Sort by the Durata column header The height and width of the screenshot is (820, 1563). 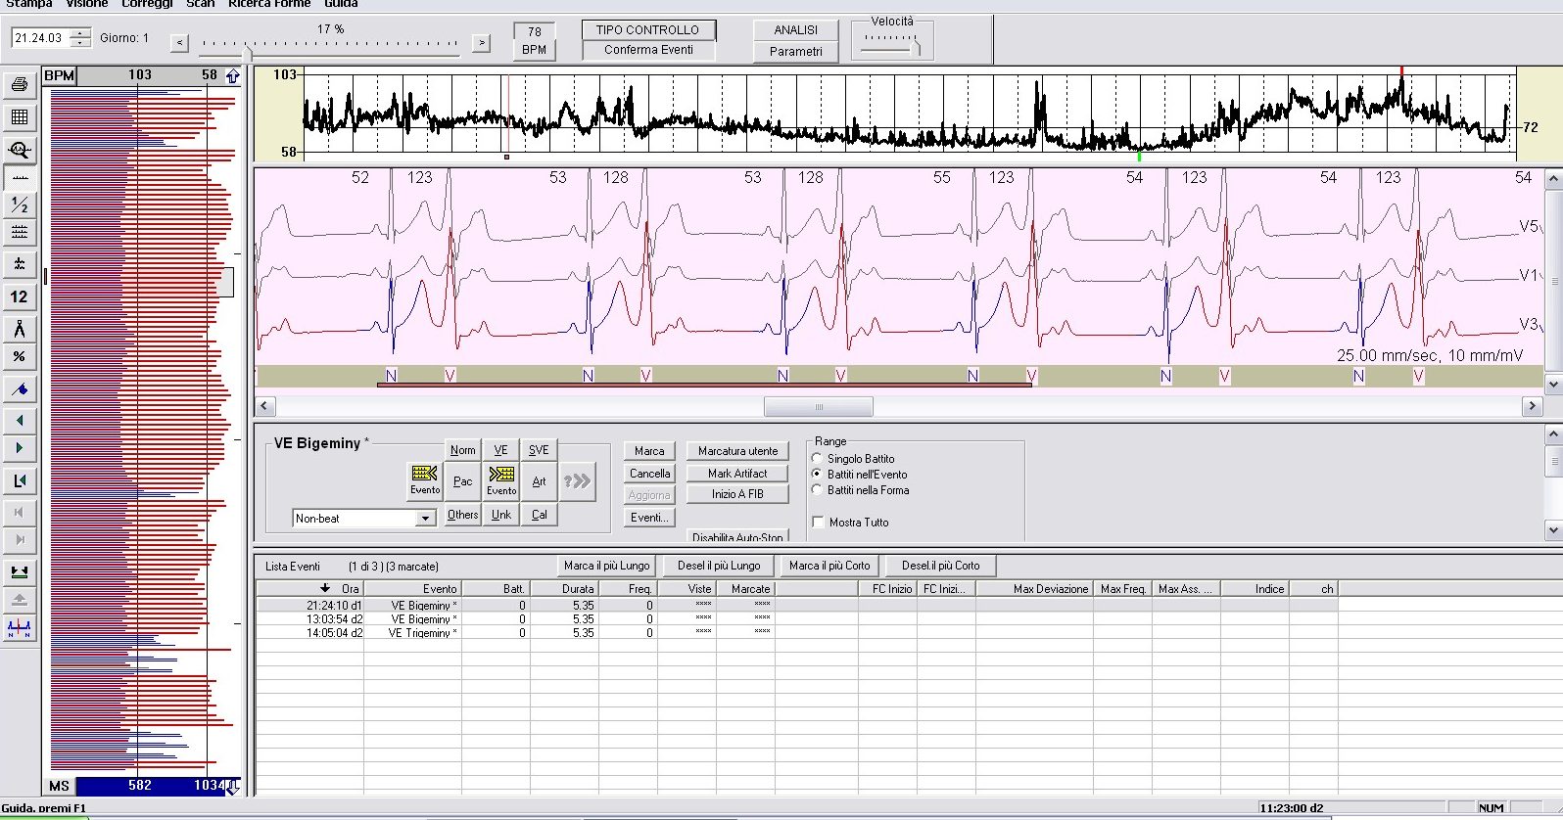pyautogui.click(x=564, y=589)
